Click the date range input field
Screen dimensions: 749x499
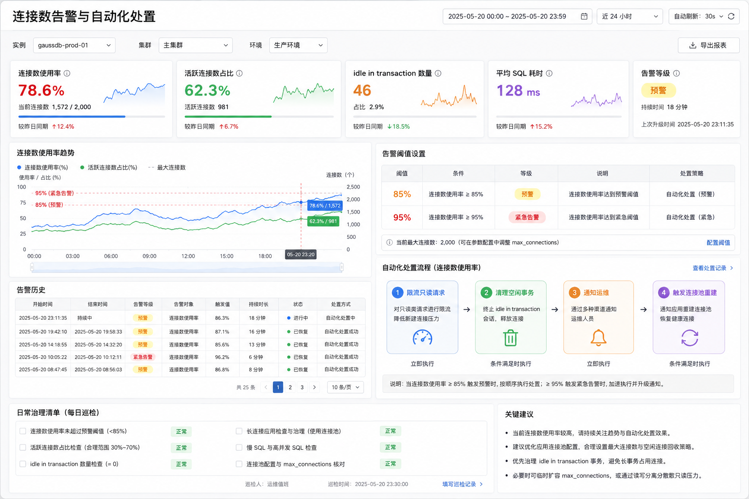click(517, 17)
